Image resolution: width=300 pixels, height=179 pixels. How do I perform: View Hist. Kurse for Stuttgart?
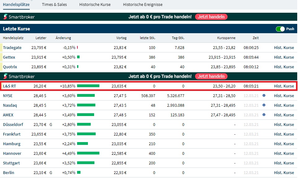tap(284, 163)
